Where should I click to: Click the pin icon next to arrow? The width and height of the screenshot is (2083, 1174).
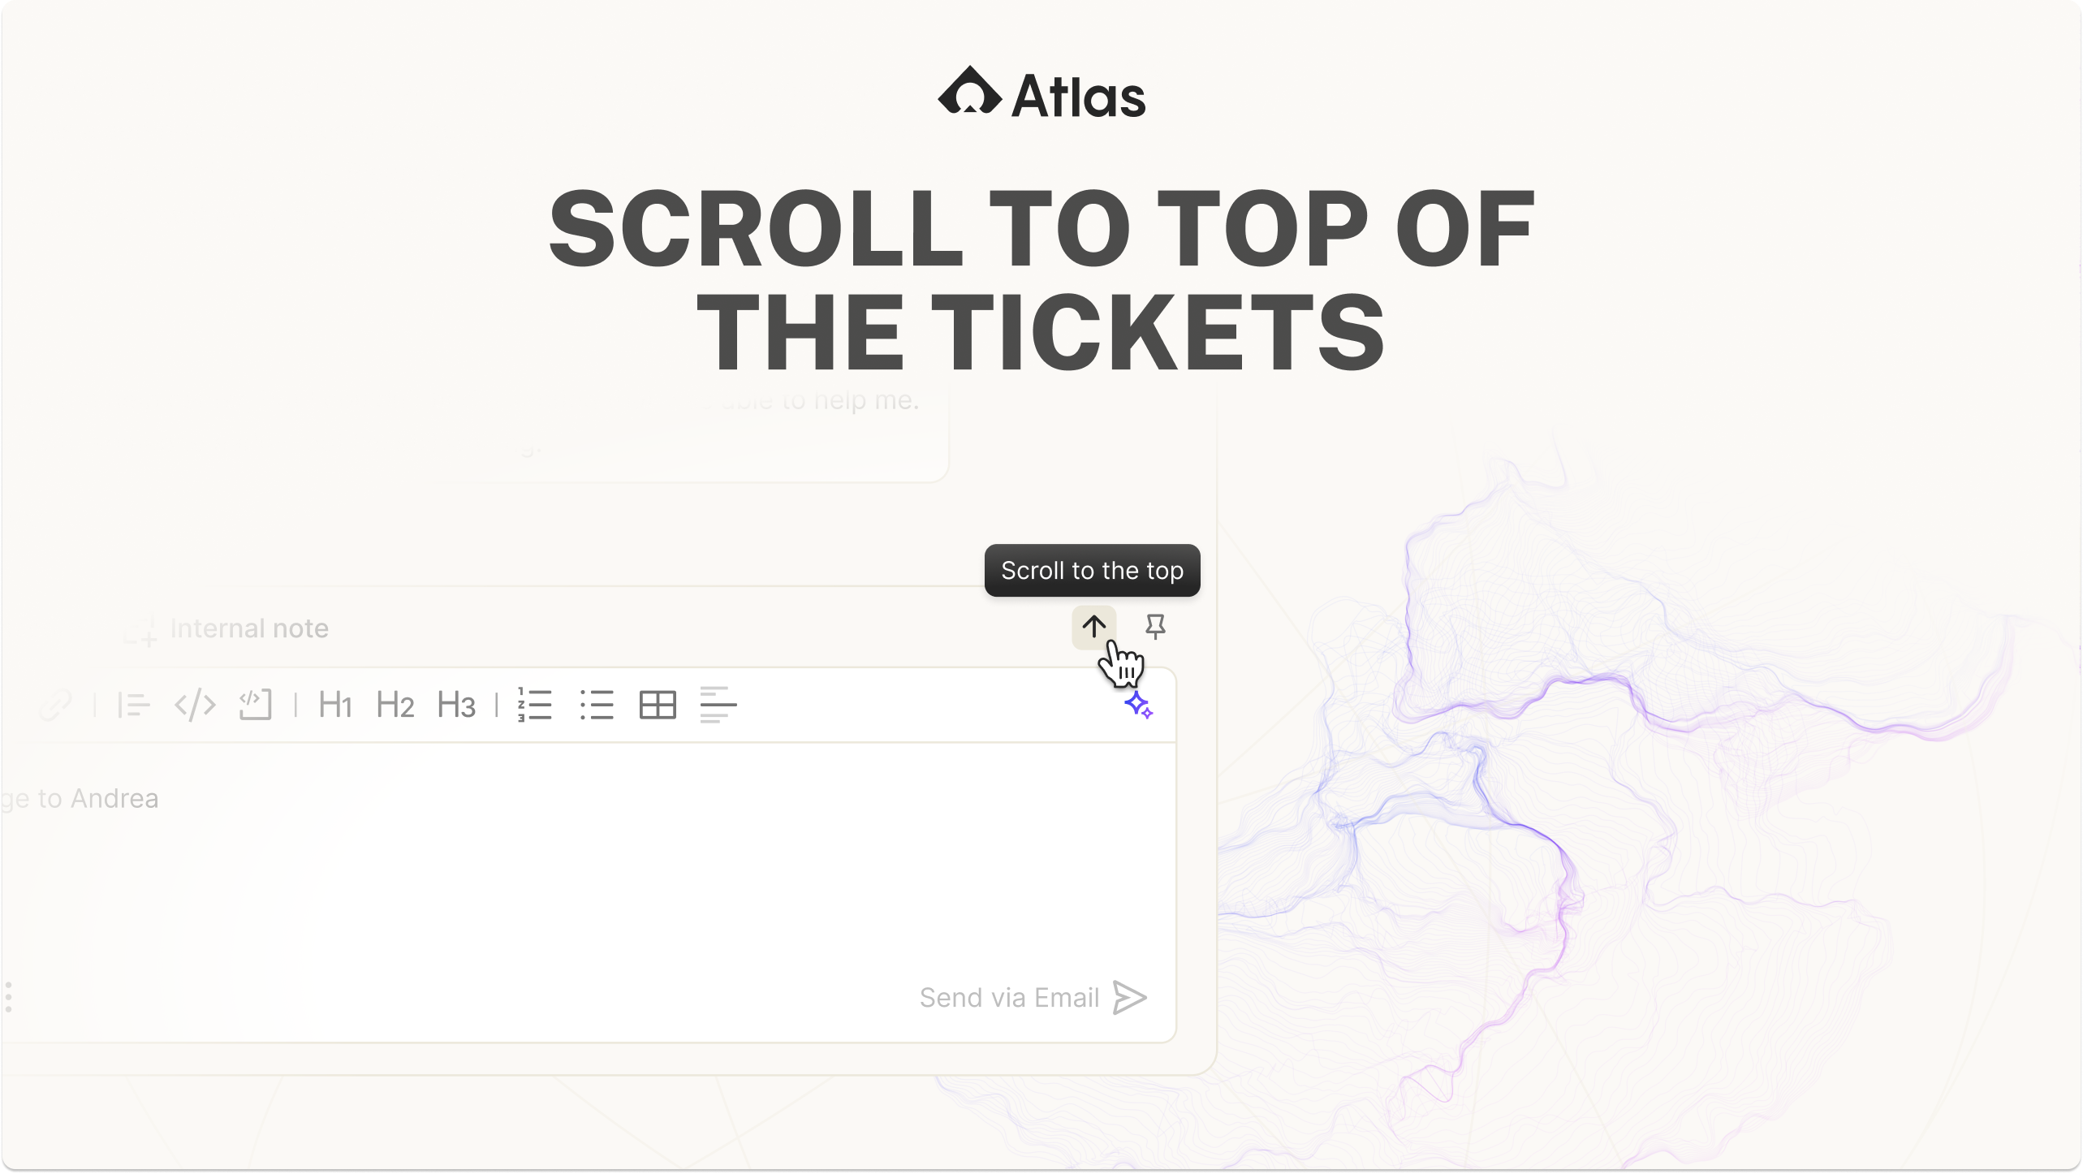click(1154, 627)
